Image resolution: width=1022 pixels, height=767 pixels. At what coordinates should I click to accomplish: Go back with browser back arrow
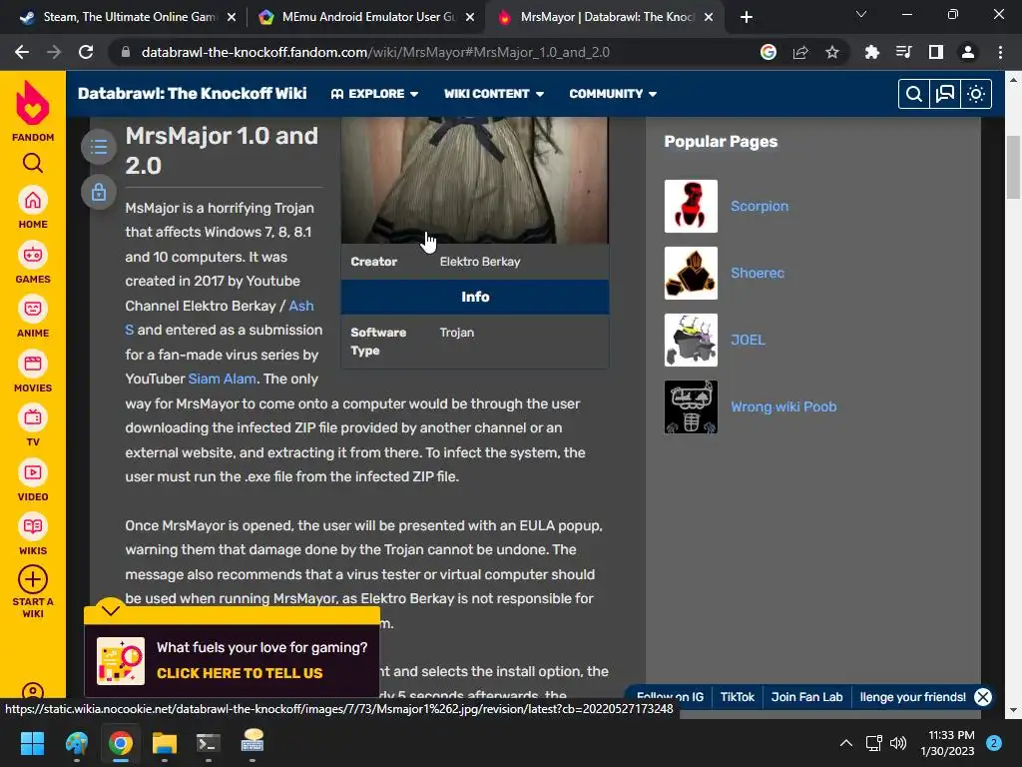click(22, 52)
